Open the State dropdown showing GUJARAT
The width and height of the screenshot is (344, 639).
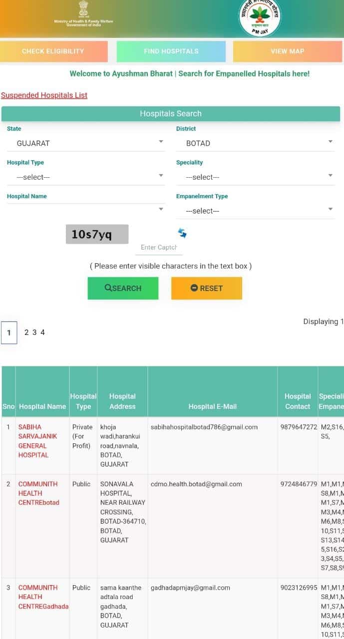[86, 143]
